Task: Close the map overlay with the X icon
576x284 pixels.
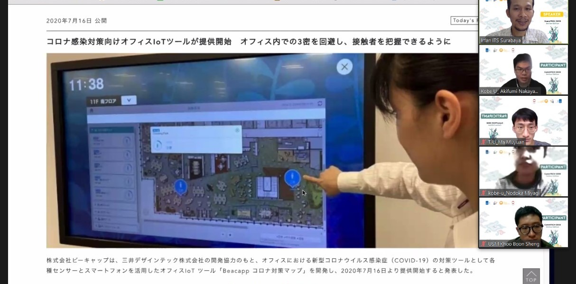Action: point(344,67)
